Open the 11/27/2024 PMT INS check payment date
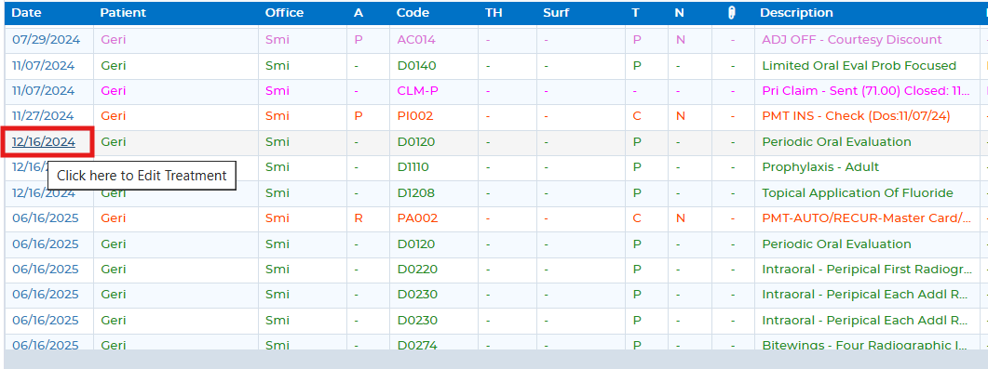The height and width of the screenshot is (369, 988). [43, 116]
